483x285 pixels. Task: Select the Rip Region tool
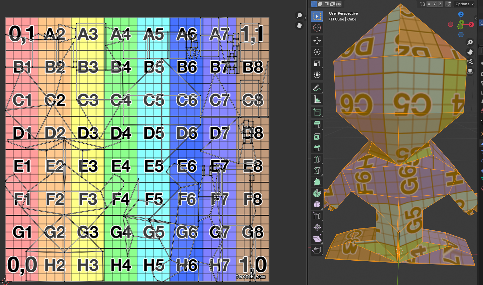317,250
